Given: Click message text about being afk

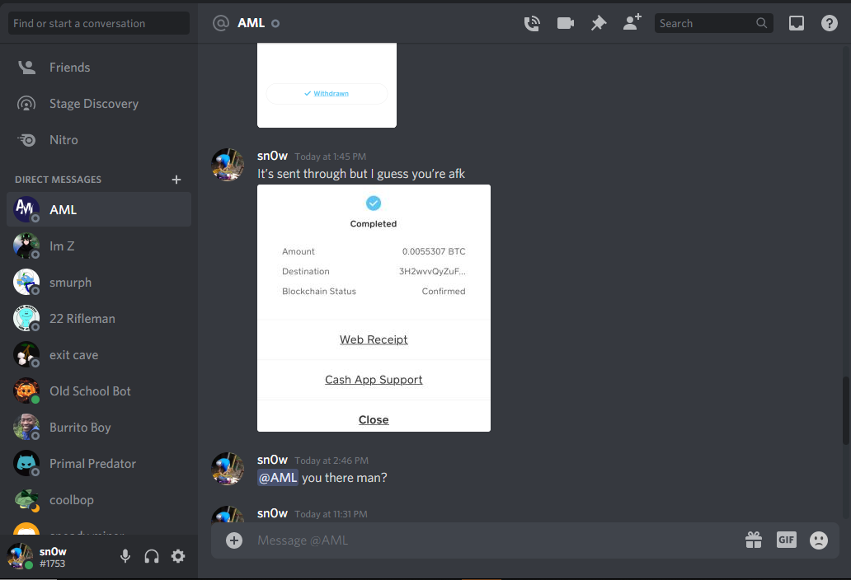Looking at the screenshot, I should (x=361, y=174).
